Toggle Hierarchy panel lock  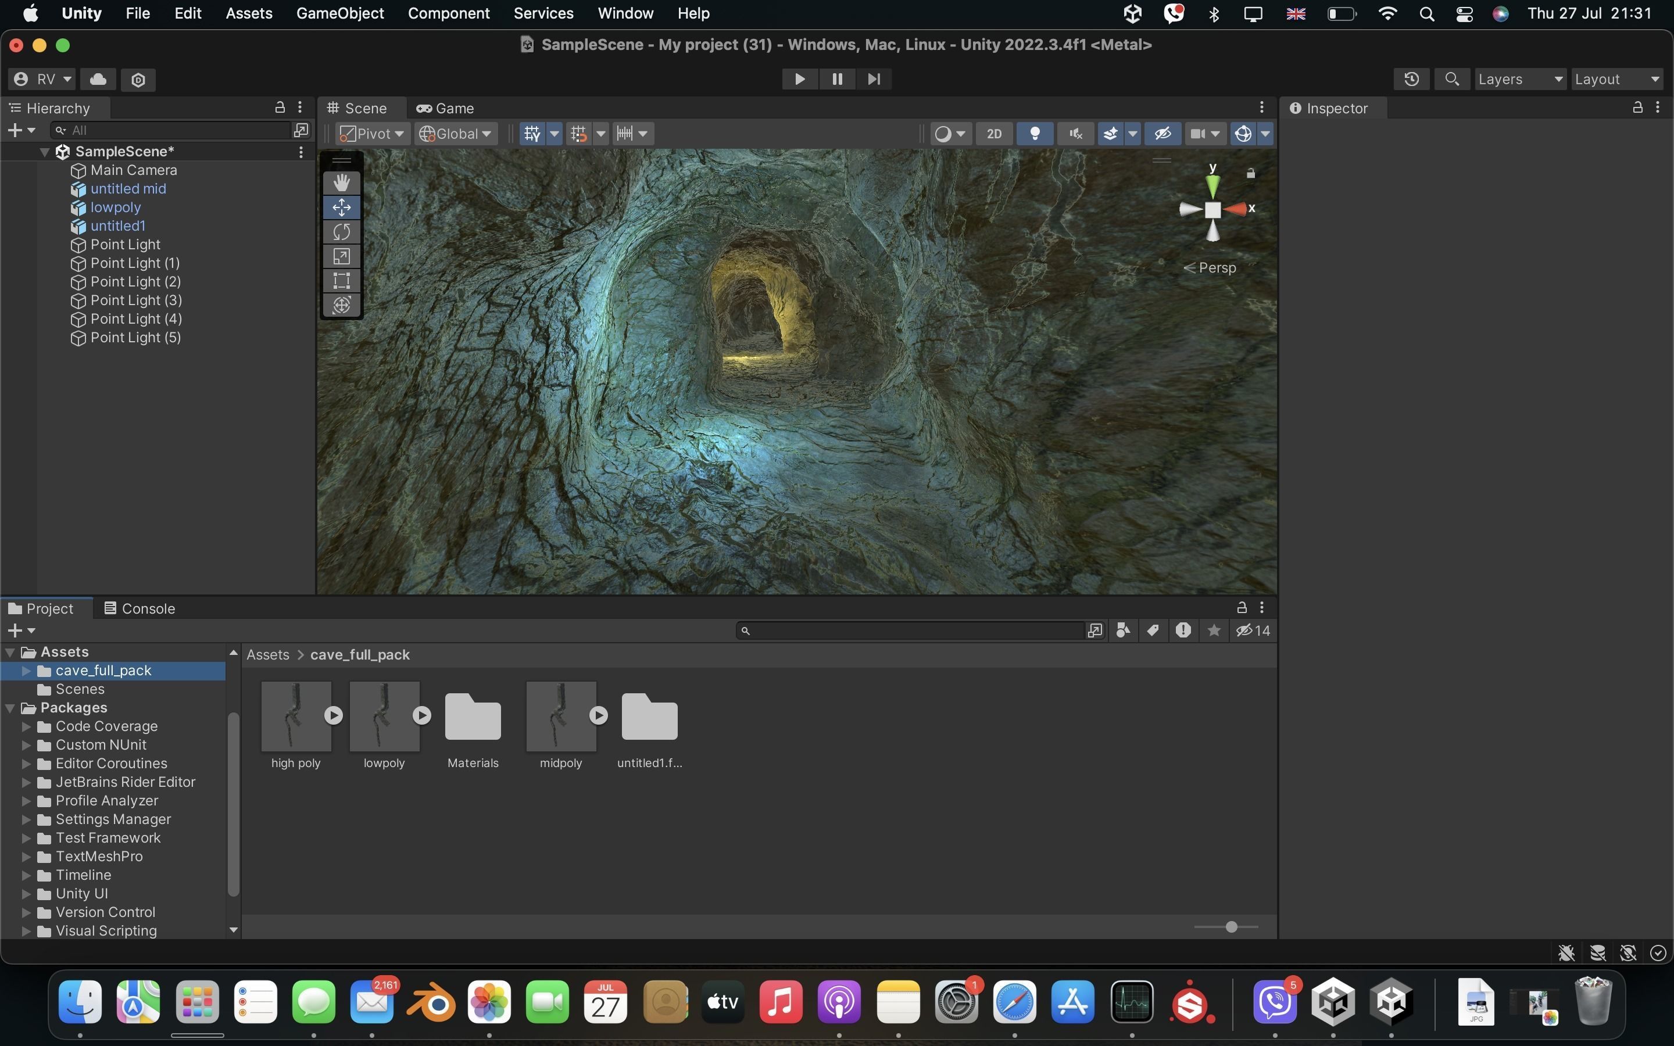coord(280,108)
